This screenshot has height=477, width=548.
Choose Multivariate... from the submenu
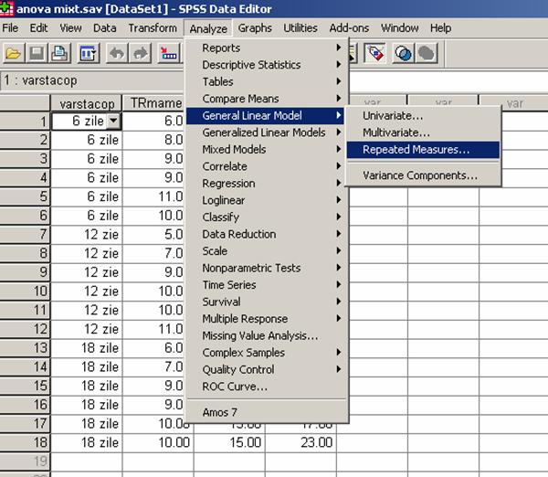pyautogui.click(x=423, y=132)
